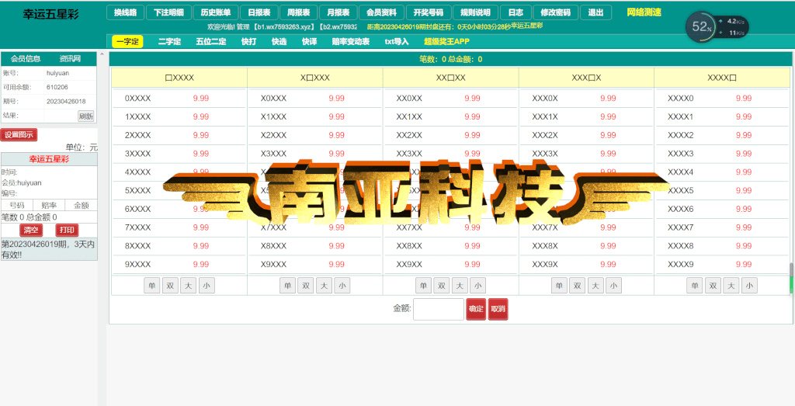Open 日志 page
The image size is (795, 406).
pos(516,12)
